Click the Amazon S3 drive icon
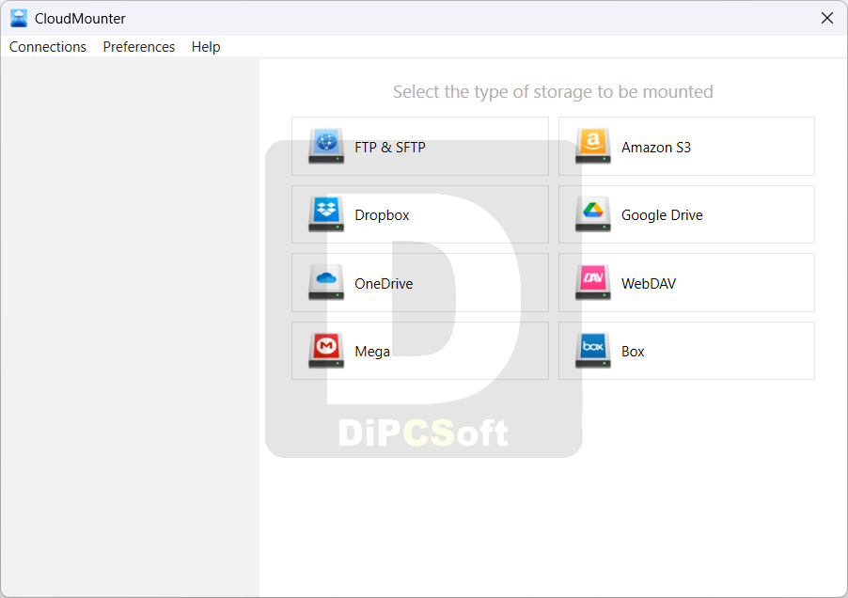Screen dimensions: 848x598 point(592,146)
